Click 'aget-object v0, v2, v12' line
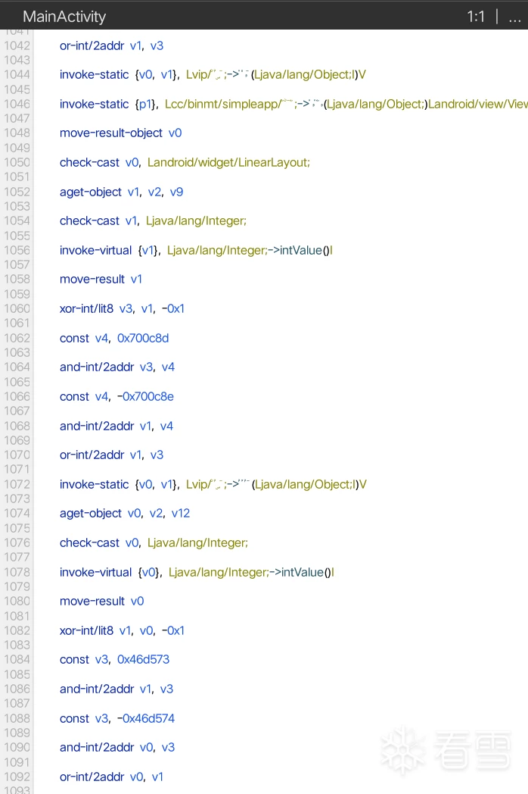The height and width of the screenshot is (794, 528). pos(124,513)
